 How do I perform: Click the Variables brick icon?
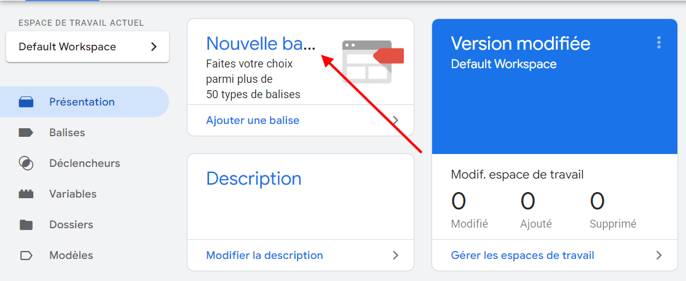pyautogui.click(x=26, y=194)
